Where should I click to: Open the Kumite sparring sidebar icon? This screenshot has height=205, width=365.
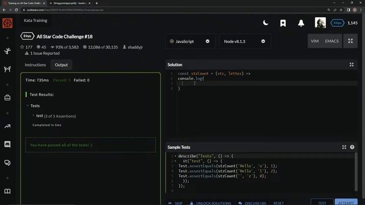click(7, 69)
